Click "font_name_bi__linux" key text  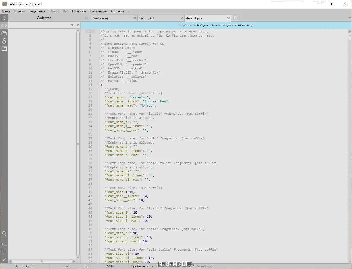124,175
